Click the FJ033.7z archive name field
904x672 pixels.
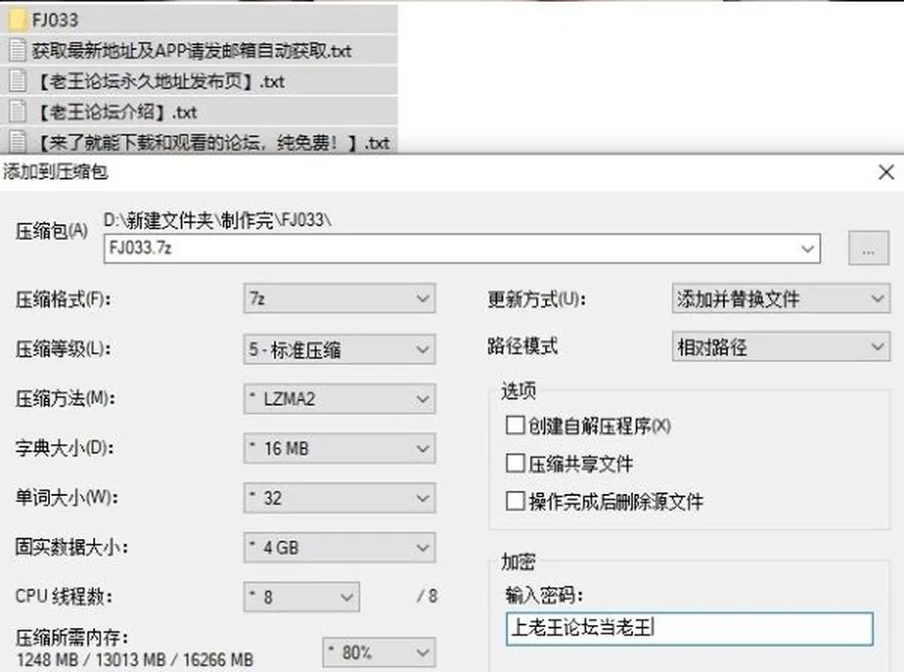(x=461, y=248)
